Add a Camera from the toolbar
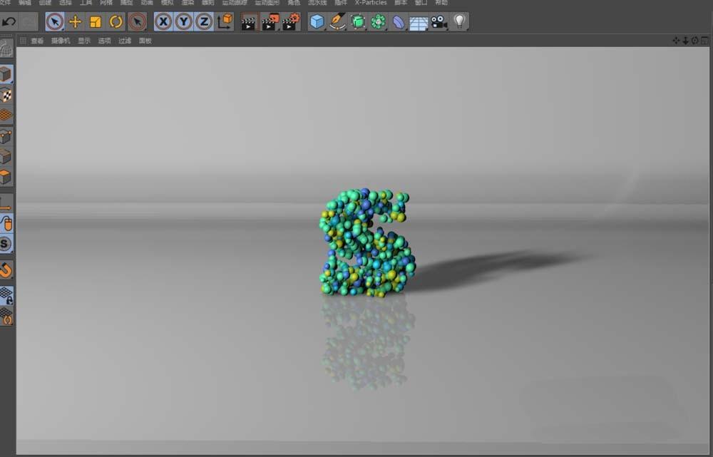The height and width of the screenshot is (457, 713). (439, 22)
